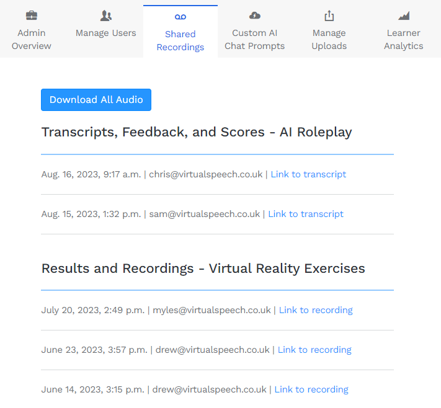Click the text June 14, 2023, 3:15 p.m.
The image size is (441, 408).
[92, 389]
